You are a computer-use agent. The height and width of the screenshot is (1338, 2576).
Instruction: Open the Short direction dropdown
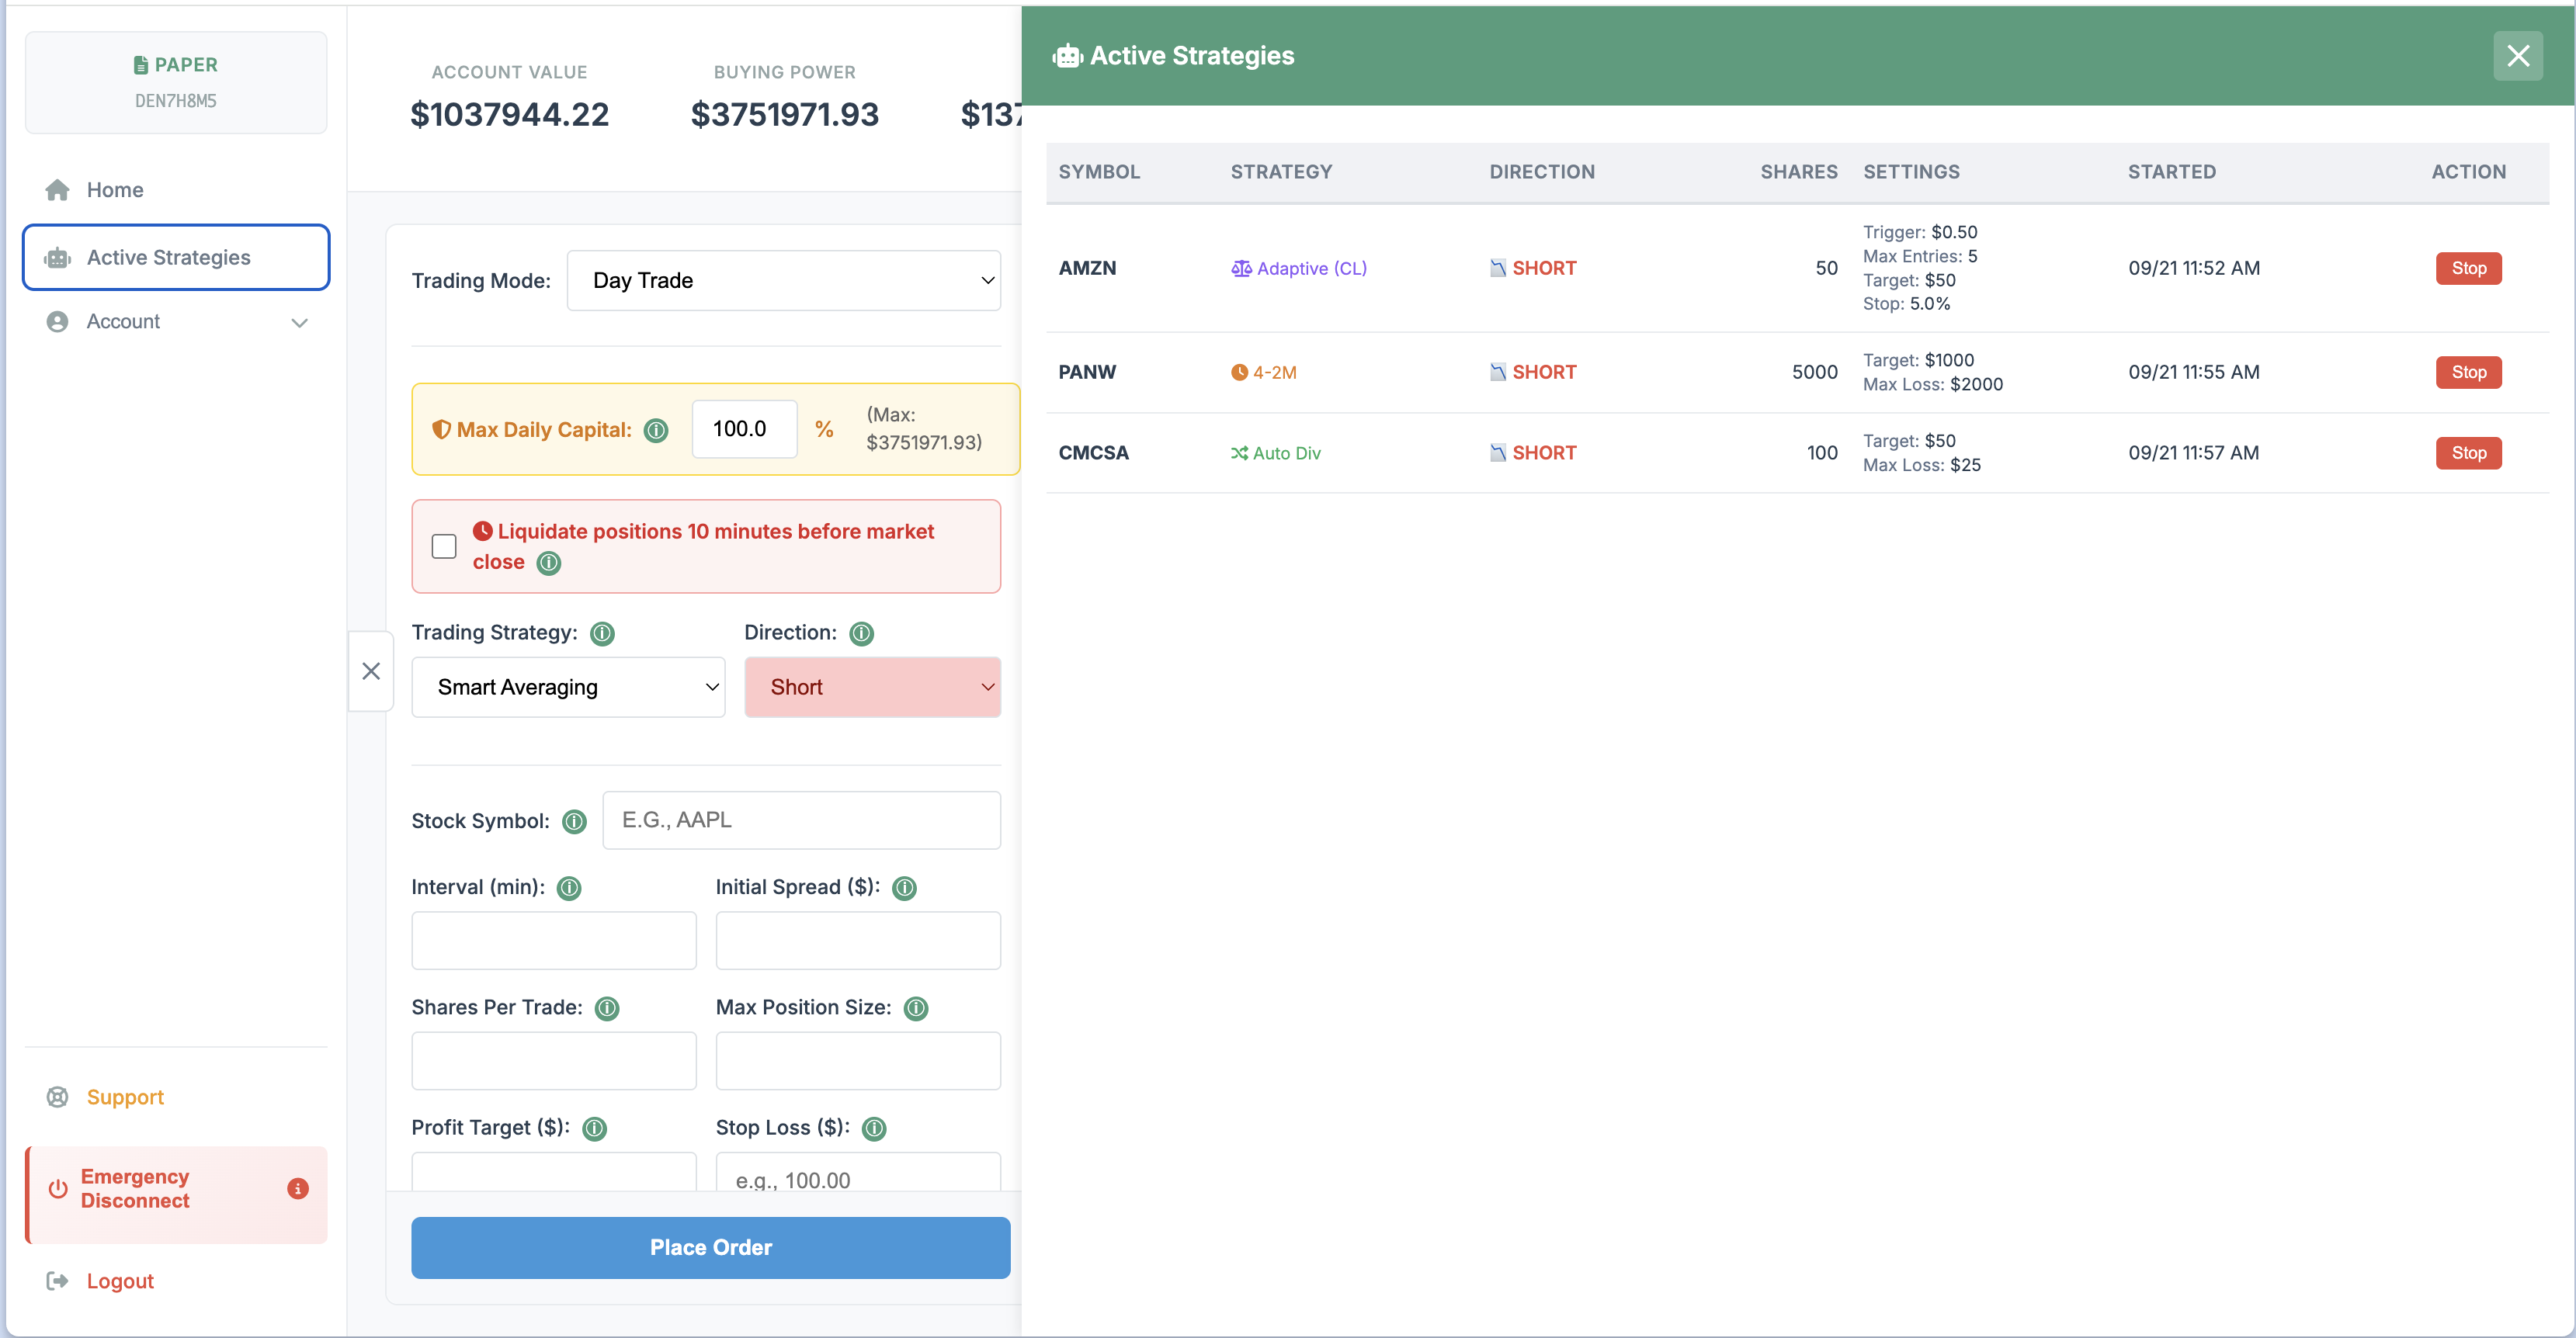coord(873,687)
